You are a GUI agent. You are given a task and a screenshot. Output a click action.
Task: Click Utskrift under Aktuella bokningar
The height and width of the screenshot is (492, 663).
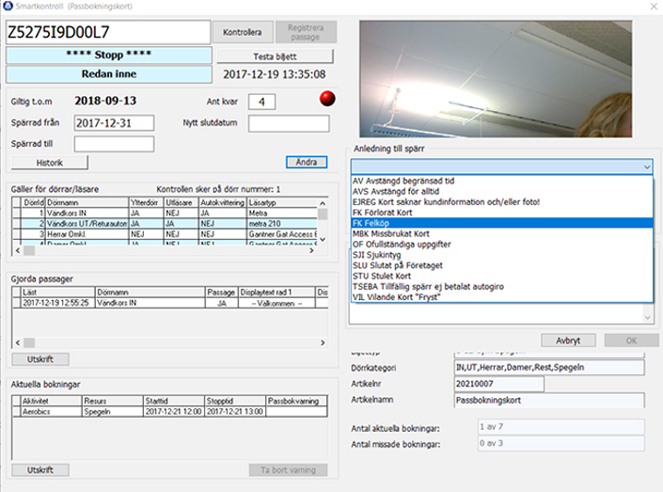(x=40, y=470)
